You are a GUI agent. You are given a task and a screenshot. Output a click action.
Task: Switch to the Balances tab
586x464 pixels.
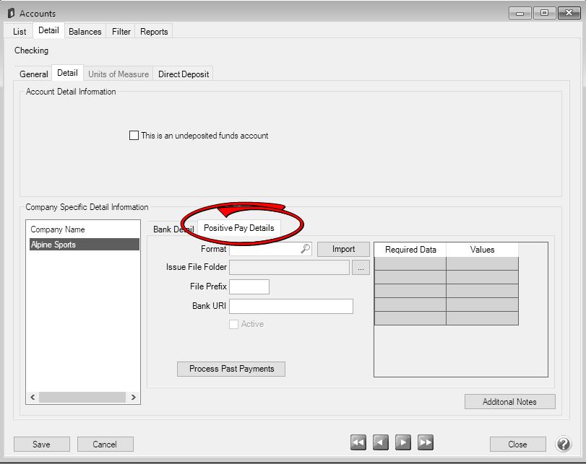(x=85, y=32)
